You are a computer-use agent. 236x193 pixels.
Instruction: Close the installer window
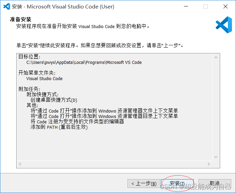point(226,6)
